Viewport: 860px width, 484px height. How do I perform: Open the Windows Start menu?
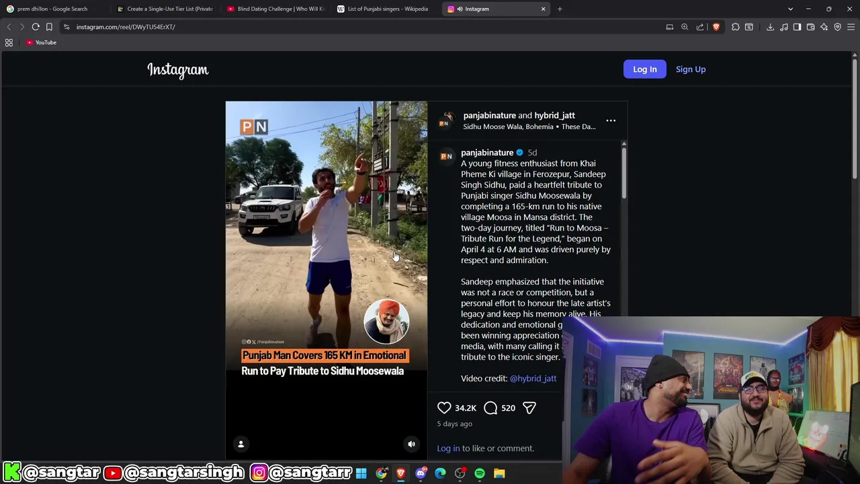click(x=361, y=473)
